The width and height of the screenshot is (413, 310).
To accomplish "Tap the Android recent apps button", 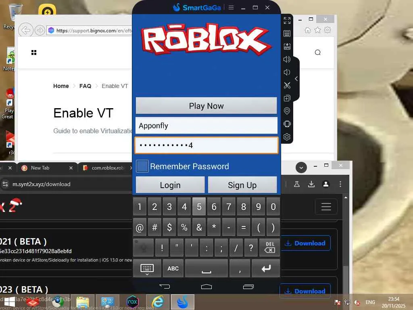I will pos(248,287).
